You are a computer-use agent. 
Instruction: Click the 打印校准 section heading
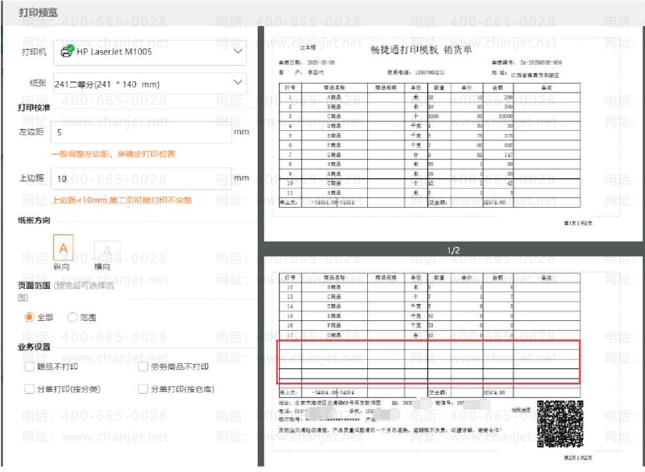(34, 107)
